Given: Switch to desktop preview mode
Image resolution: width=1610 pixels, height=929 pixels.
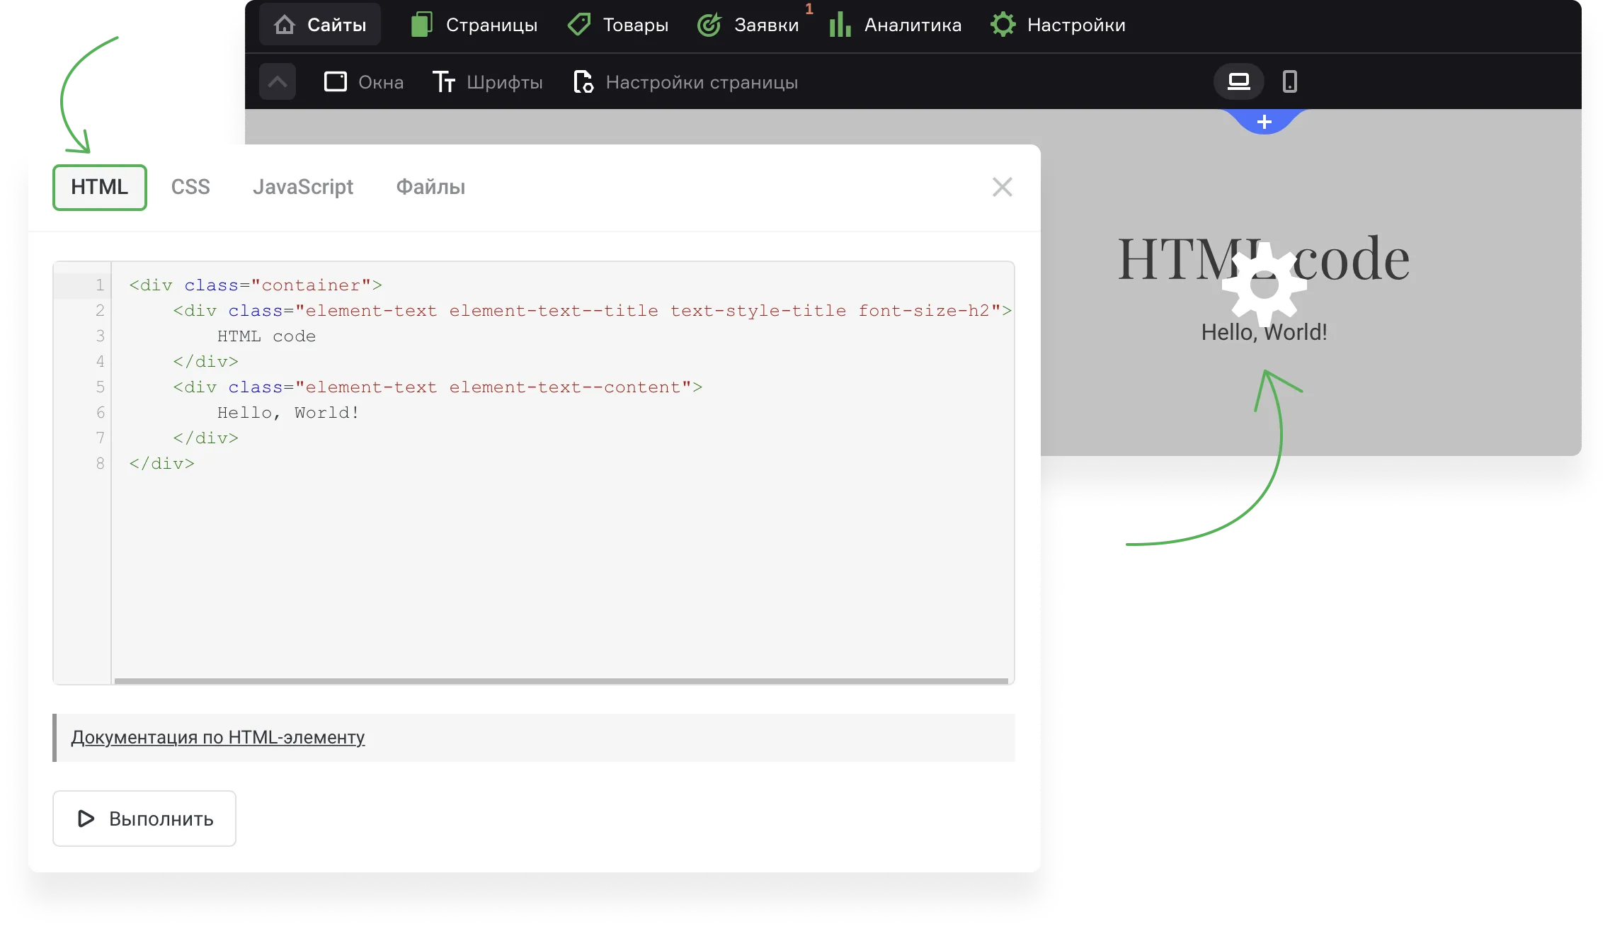Looking at the screenshot, I should click(x=1238, y=81).
